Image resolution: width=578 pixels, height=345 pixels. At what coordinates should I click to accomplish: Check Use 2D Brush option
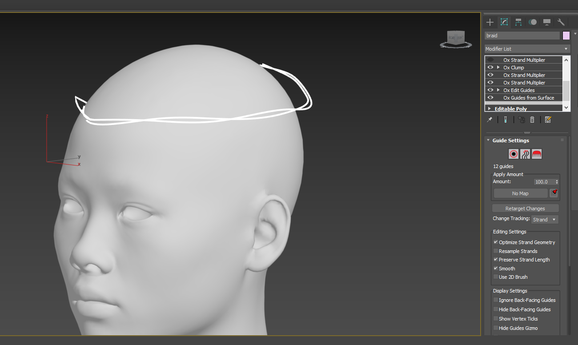click(496, 277)
